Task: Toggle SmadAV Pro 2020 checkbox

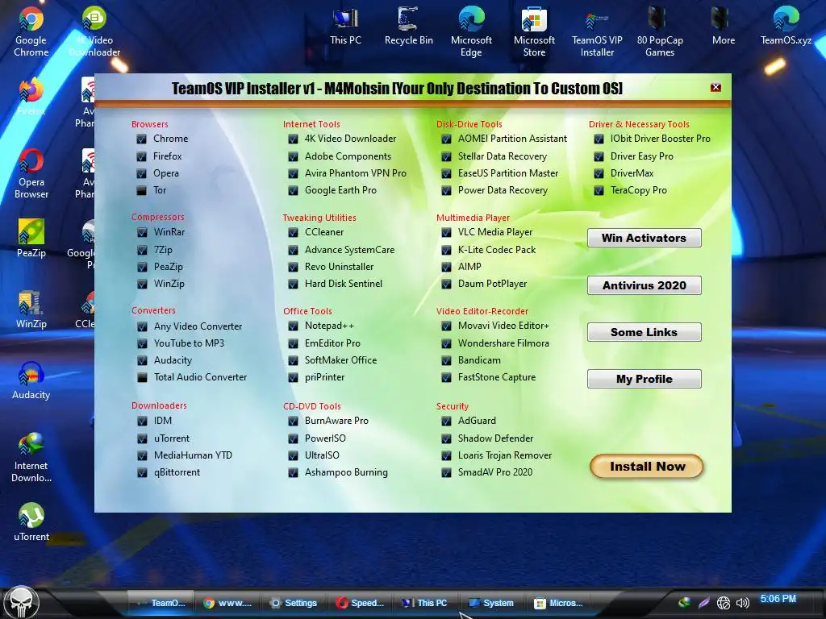Action: point(446,472)
